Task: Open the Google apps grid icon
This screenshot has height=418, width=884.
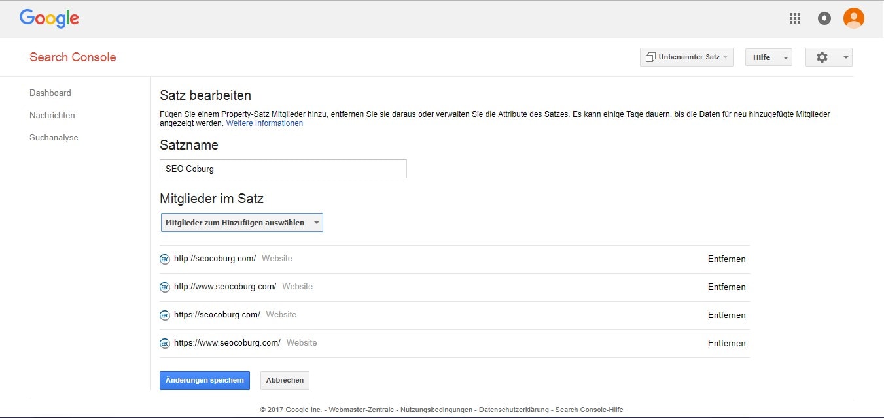Action: tap(795, 18)
